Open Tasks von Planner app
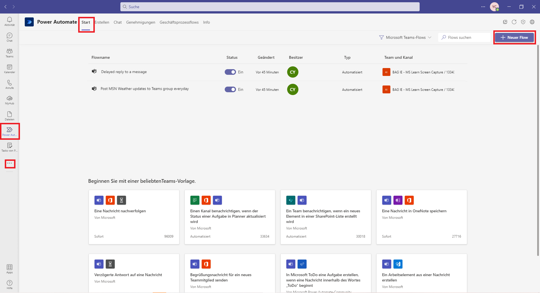The image size is (540, 293). click(x=10, y=147)
